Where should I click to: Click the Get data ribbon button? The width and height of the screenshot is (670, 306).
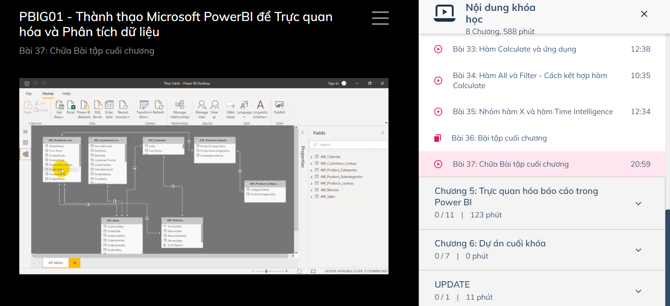(59, 109)
